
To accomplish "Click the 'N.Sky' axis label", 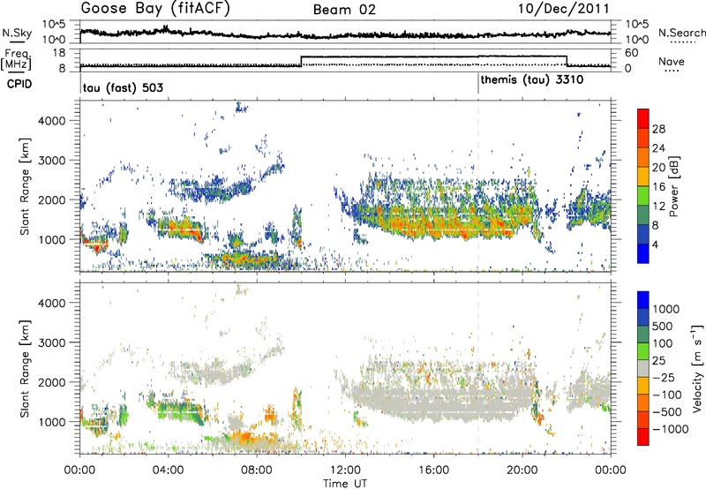I will (17, 33).
